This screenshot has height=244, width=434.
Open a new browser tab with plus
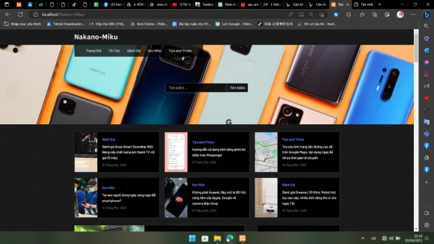pos(380,5)
